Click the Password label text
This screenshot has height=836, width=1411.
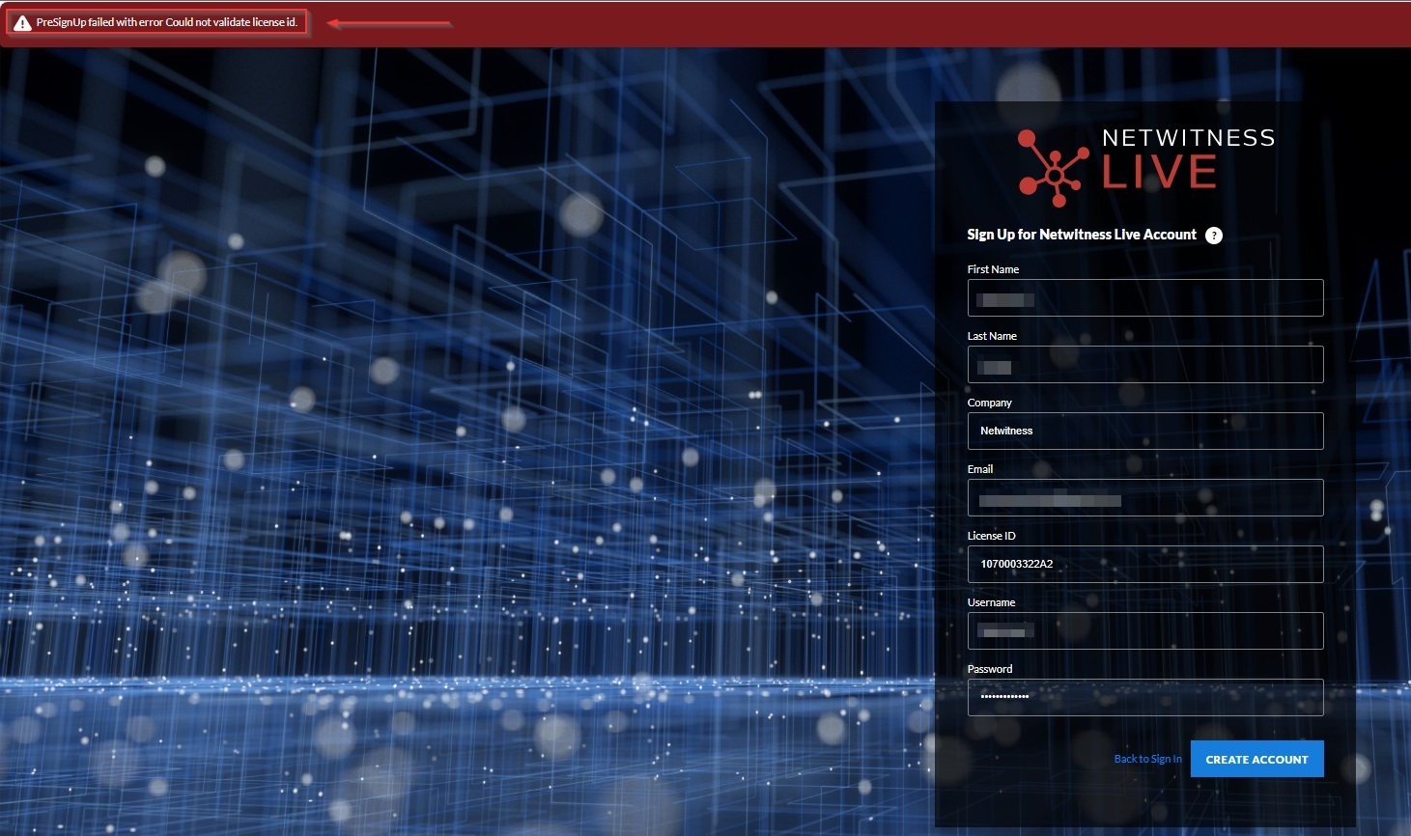(989, 669)
